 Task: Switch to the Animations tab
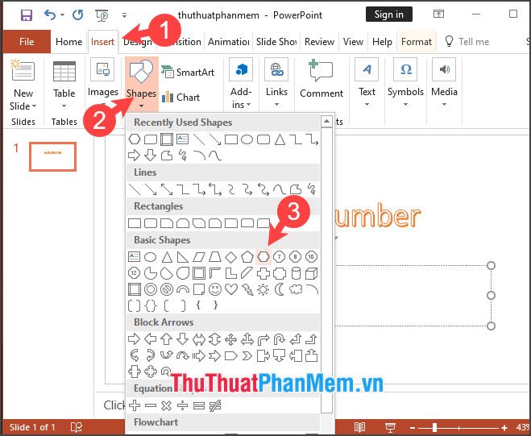(x=229, y=42)
